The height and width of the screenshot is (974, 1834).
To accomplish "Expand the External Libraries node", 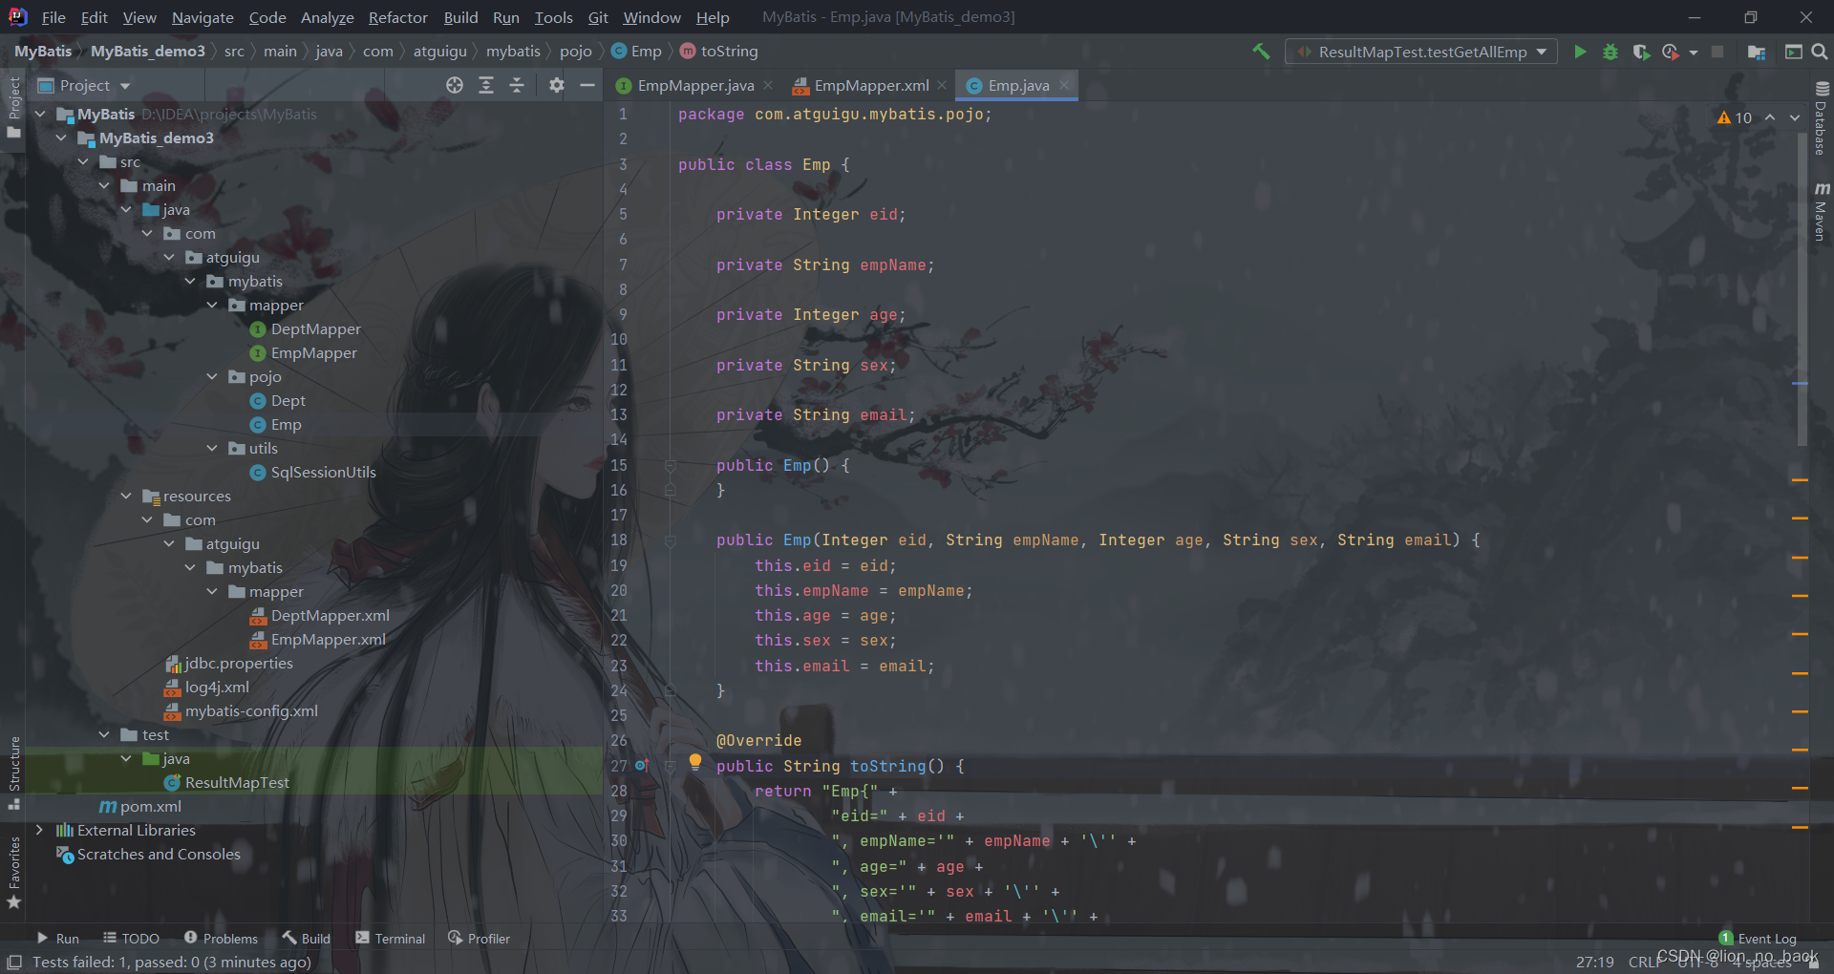I will (39, 831).
